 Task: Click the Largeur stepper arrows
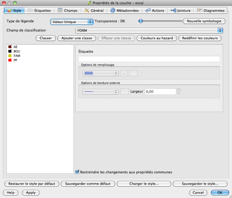(179, 91)
